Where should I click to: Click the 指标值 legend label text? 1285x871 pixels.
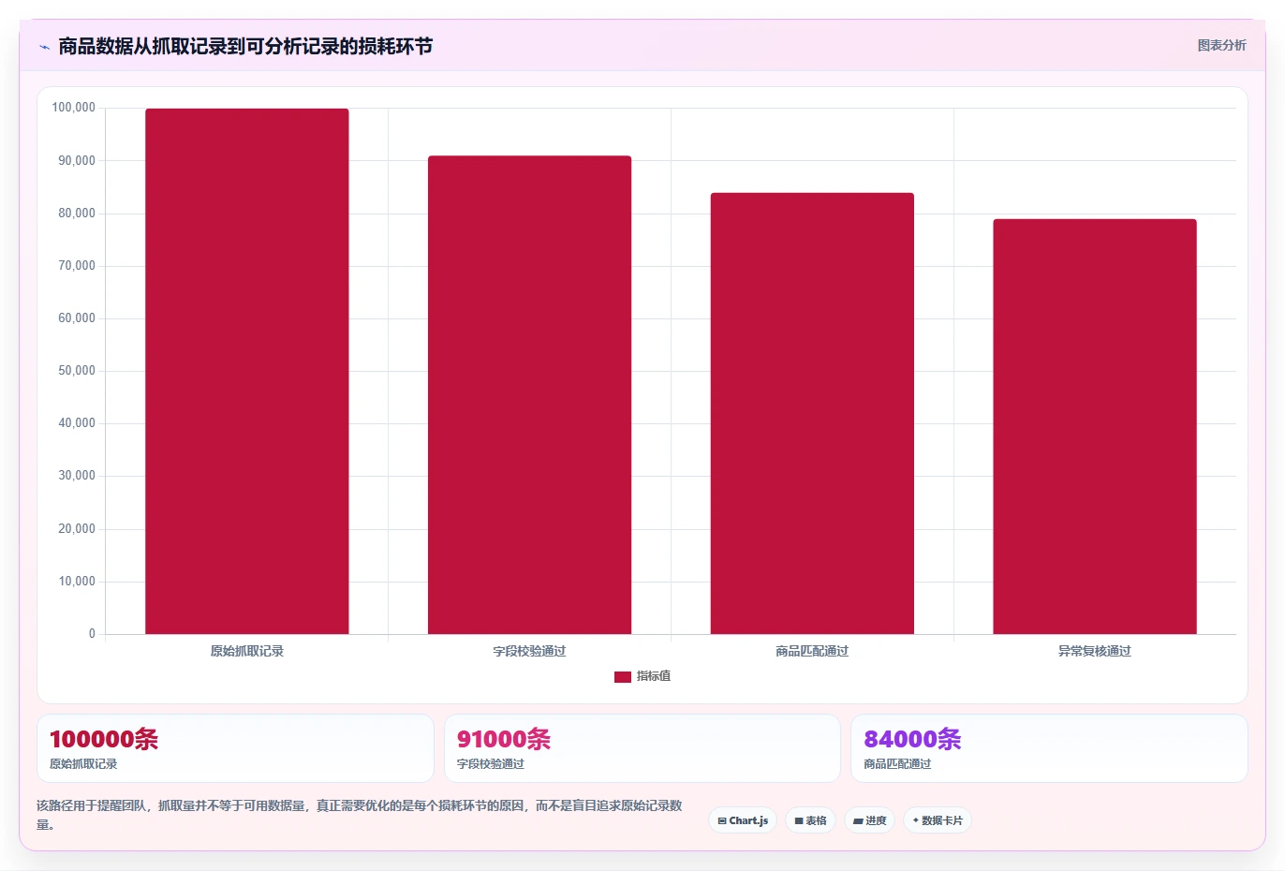coord(654,676)
